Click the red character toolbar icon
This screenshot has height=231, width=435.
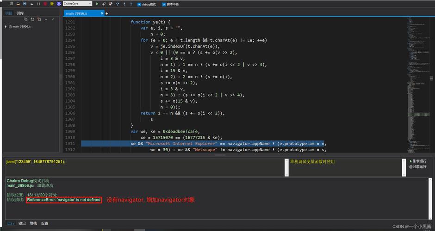pyautogui.click(x=45, y=4)
